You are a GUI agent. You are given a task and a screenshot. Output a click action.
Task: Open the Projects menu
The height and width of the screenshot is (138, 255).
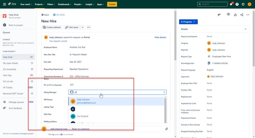point(40,4)
